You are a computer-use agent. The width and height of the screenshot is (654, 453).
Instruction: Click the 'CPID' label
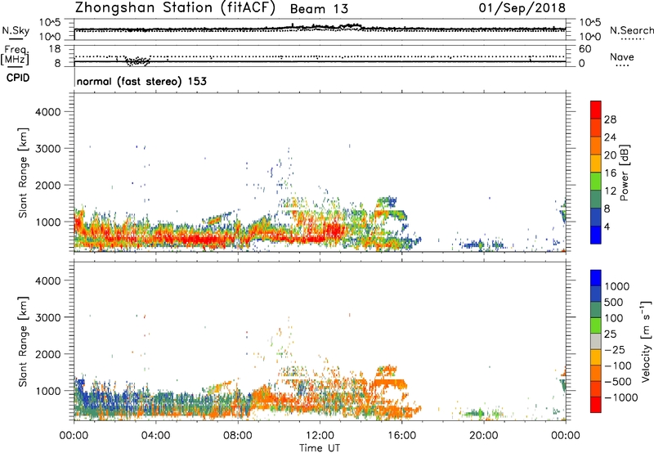click(x=18, y=78)
